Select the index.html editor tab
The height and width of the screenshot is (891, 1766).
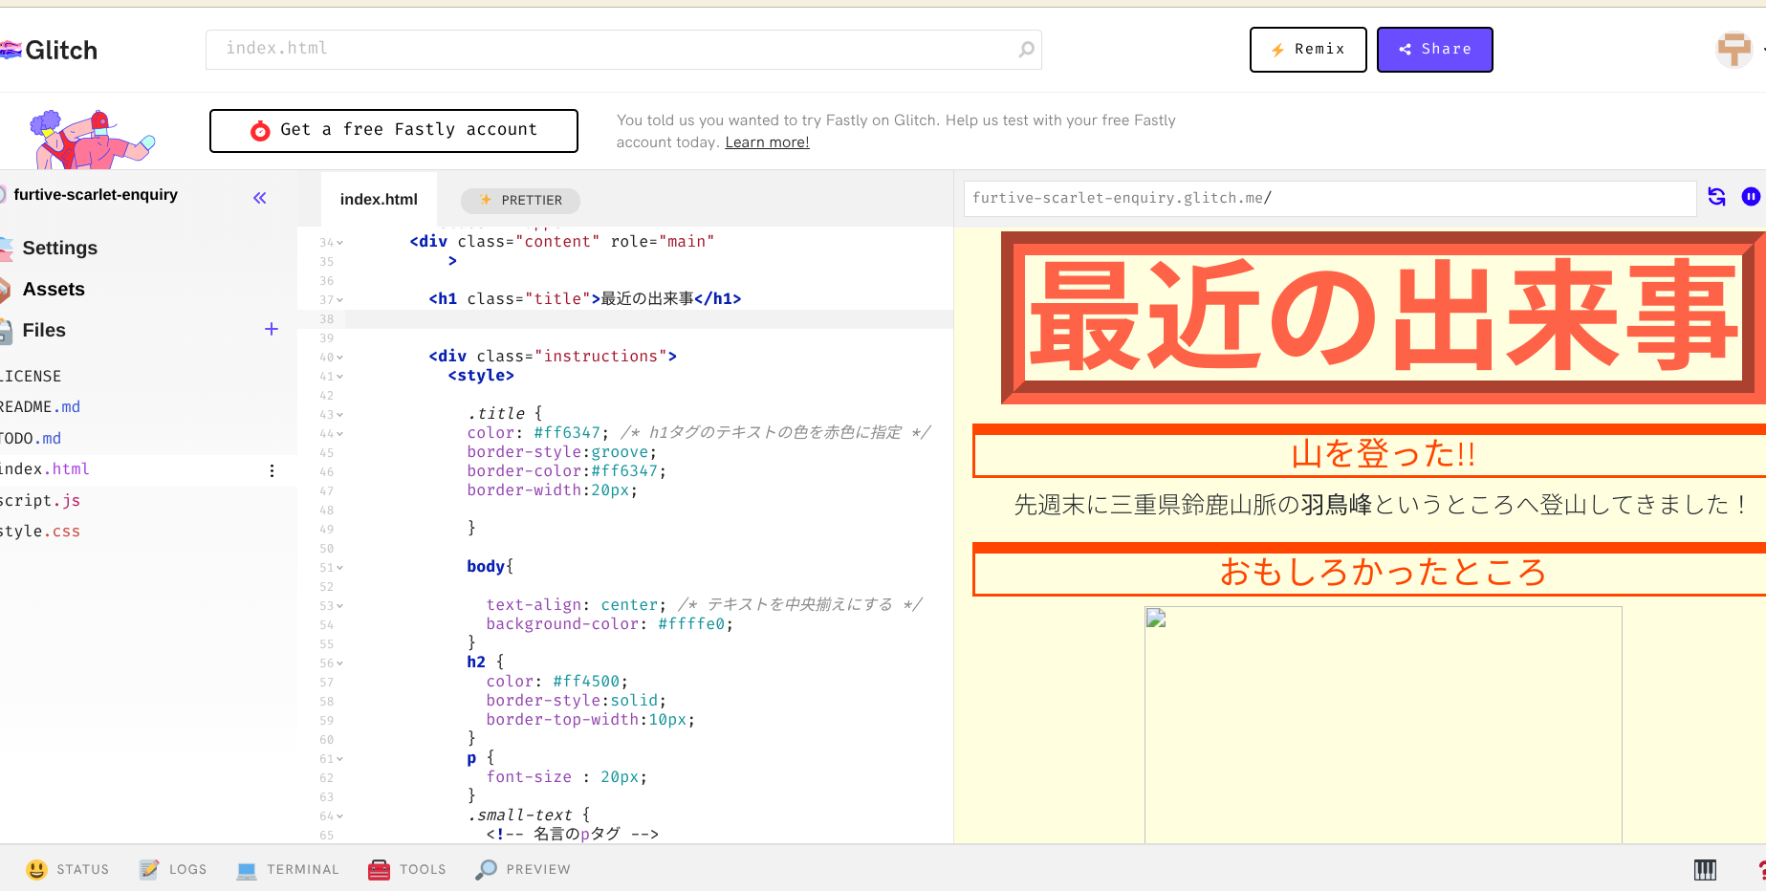coord(379,199)
